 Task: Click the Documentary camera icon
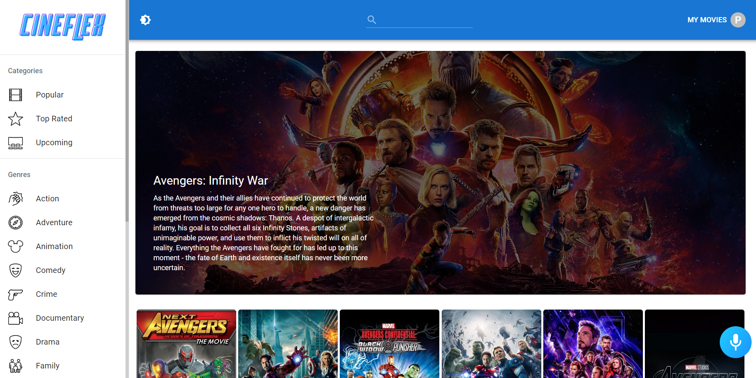tap(16, 318)
